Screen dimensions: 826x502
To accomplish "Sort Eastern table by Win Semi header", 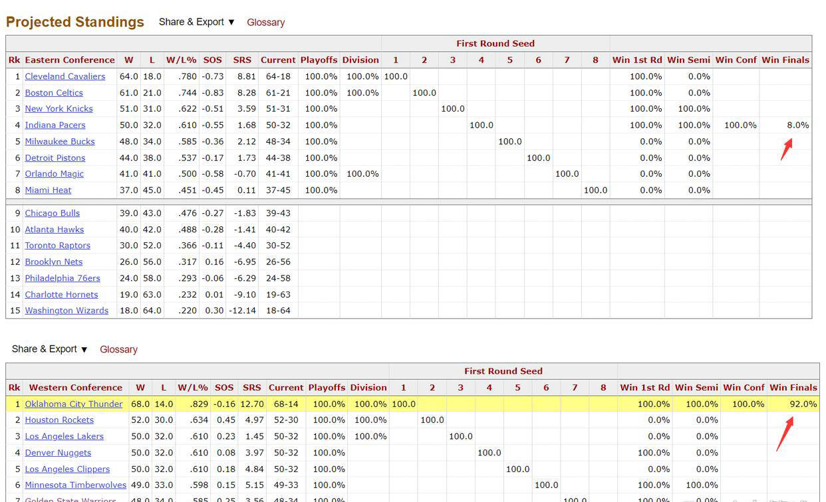I will pyautogui.click(x=688, y=60).
